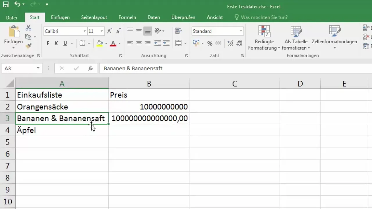The width and height of the screenshot is (372, 209).
Task: Toggle bold F formatting
Action: (48, 43)
